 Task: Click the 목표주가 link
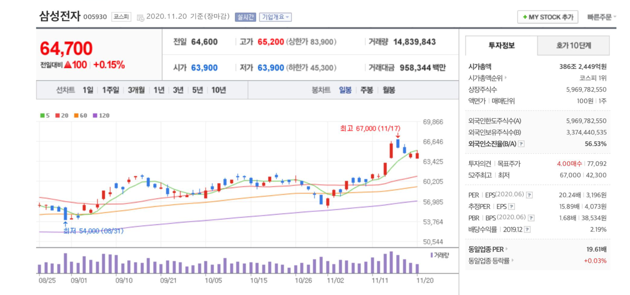509,163
